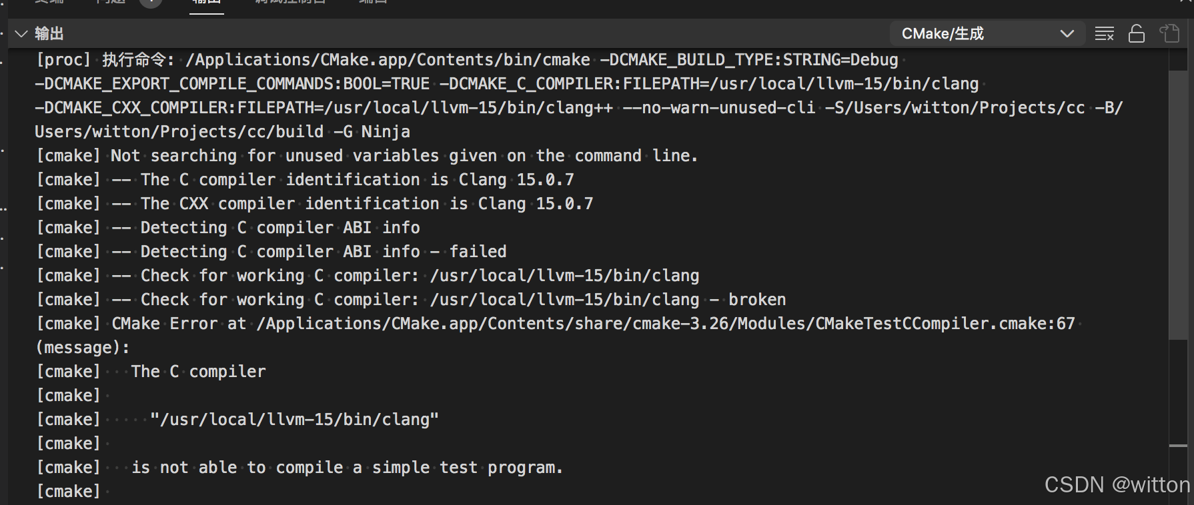Click the C compiler identification Clang 15.0.7 line
The height and width of the screenshot is (505, 1194).
point(357,180)
